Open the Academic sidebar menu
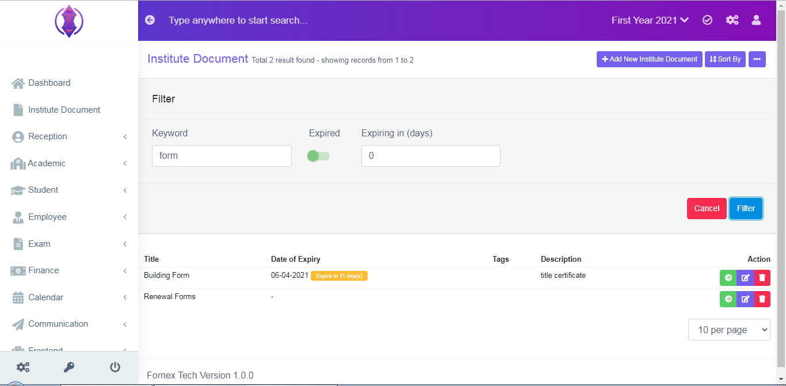This screenshot has height=386, width=786. (69, 164)
